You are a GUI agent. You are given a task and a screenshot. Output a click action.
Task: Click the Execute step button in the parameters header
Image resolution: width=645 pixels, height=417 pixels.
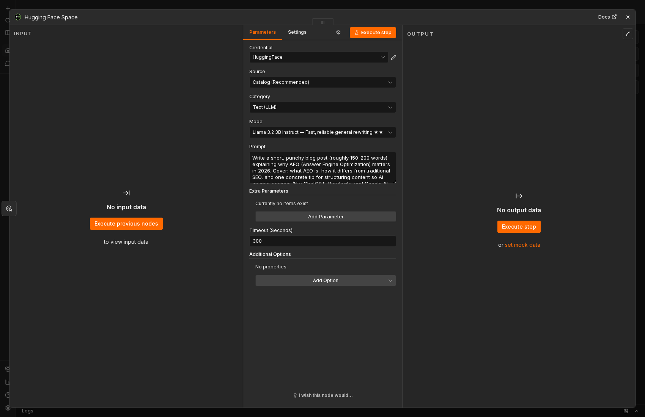click(x=373, y=33)
